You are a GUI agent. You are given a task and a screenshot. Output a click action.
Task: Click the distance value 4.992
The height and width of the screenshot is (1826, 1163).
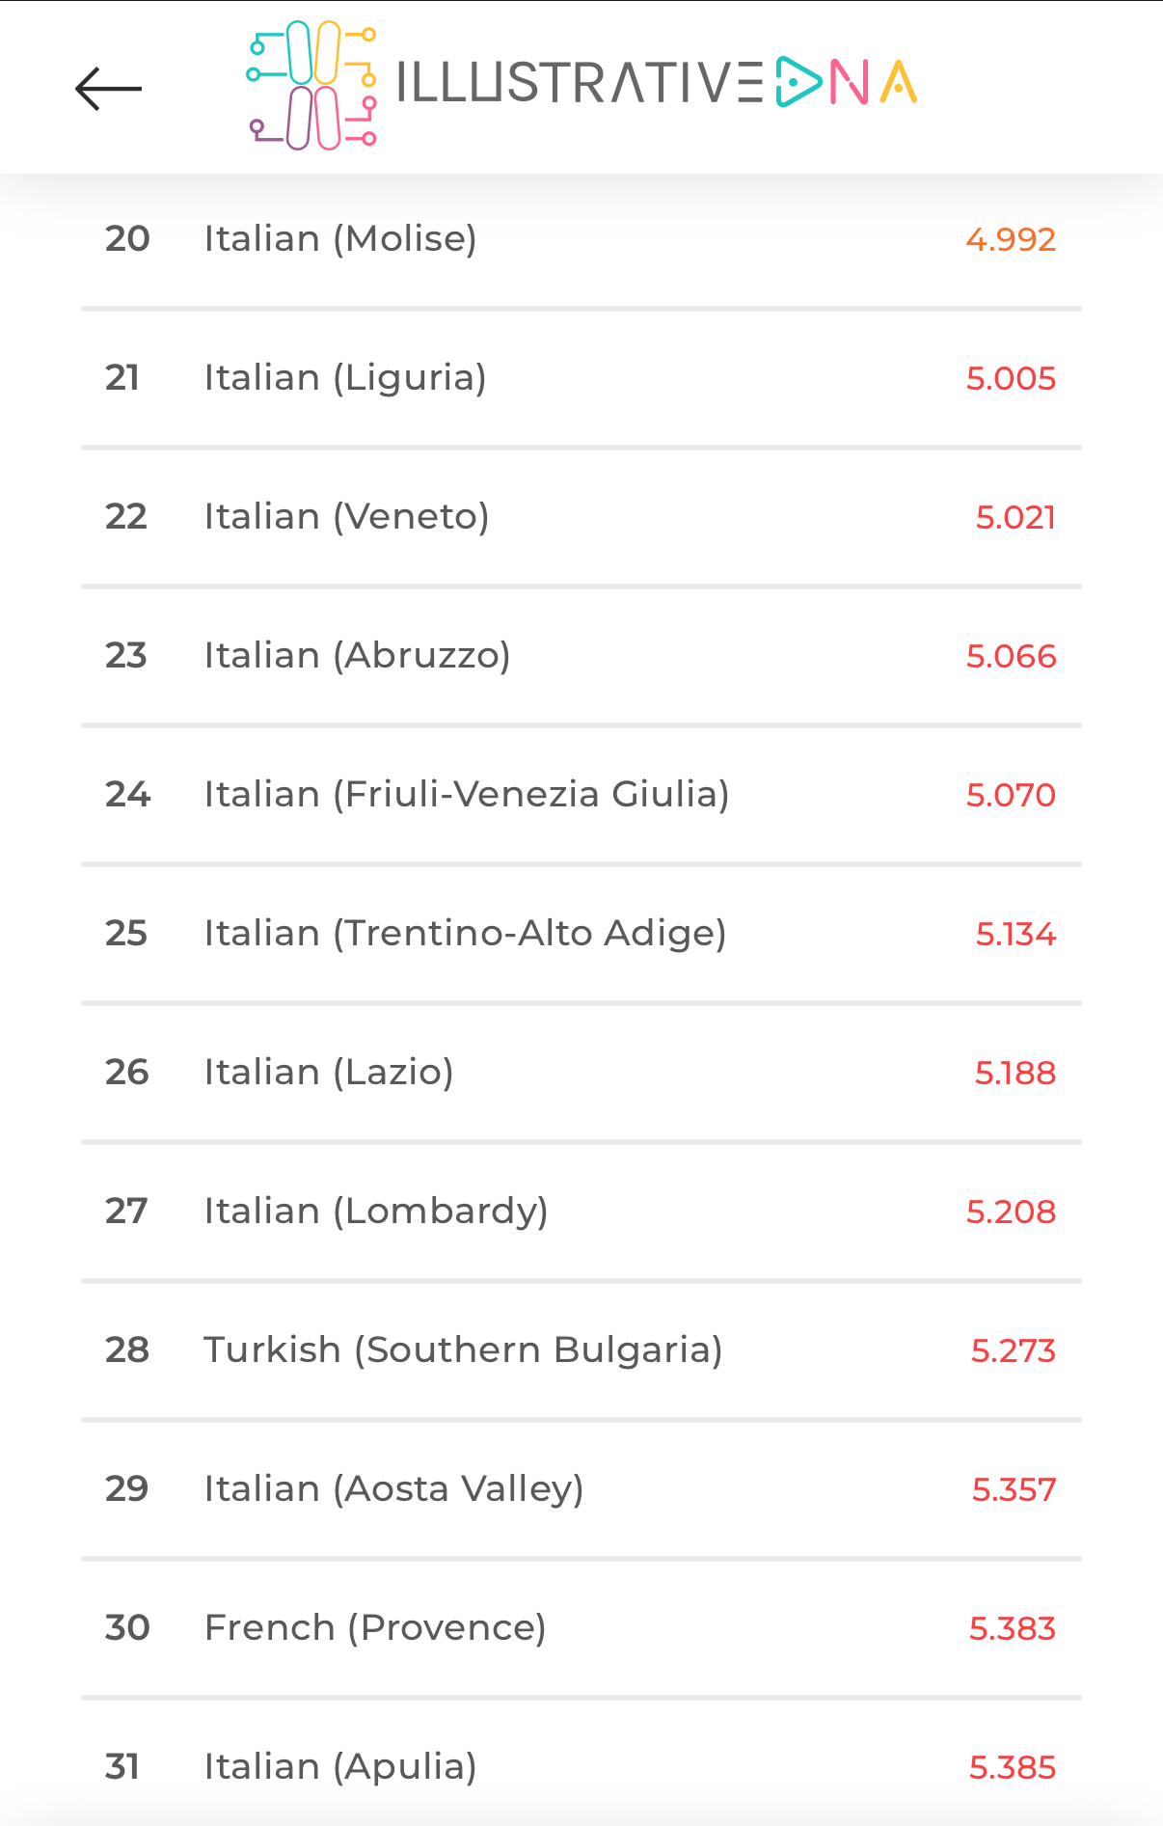tap(1011, 239)
